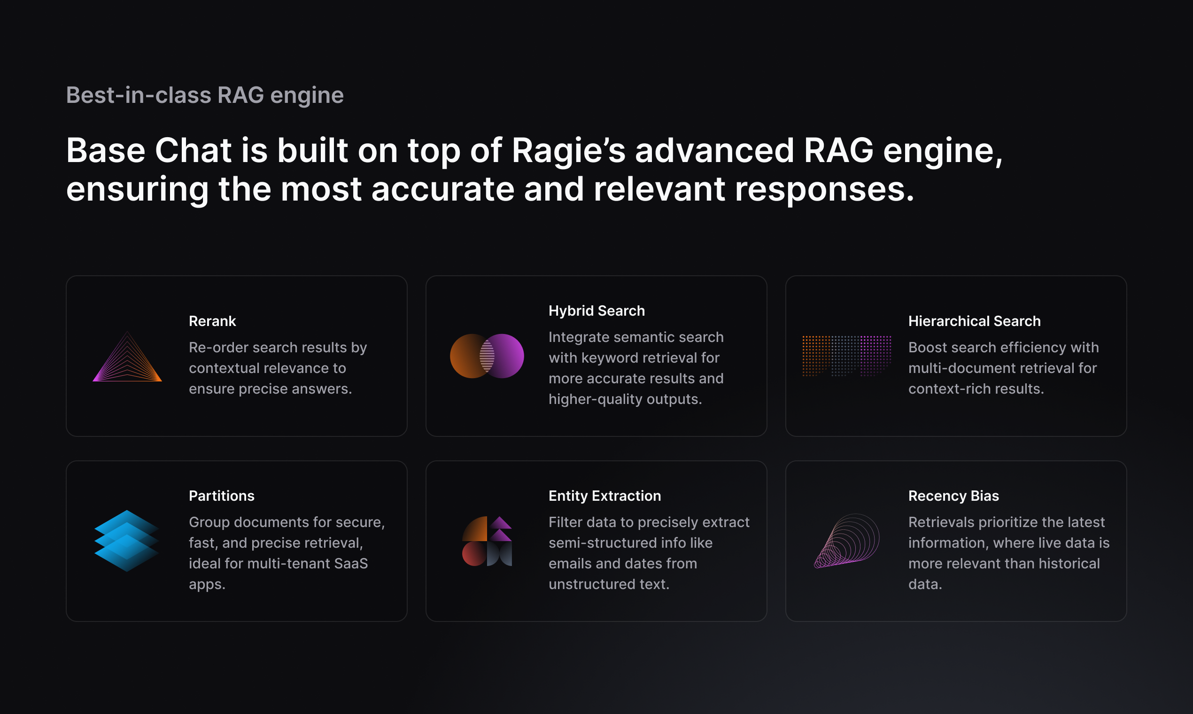
Task: Click the Entity Extraction geometric shapes icon
Action: [487, 541]
